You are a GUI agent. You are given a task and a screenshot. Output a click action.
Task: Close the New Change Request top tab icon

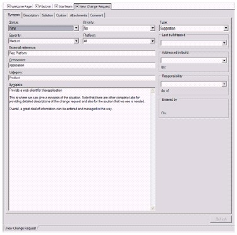click(x=77, y=6)
